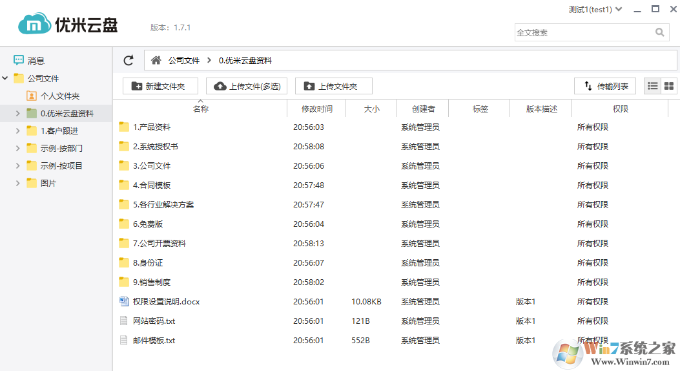Go to home via the house icon
The width and height of the screenshot is (680, 371).
[x=156, y=60]
